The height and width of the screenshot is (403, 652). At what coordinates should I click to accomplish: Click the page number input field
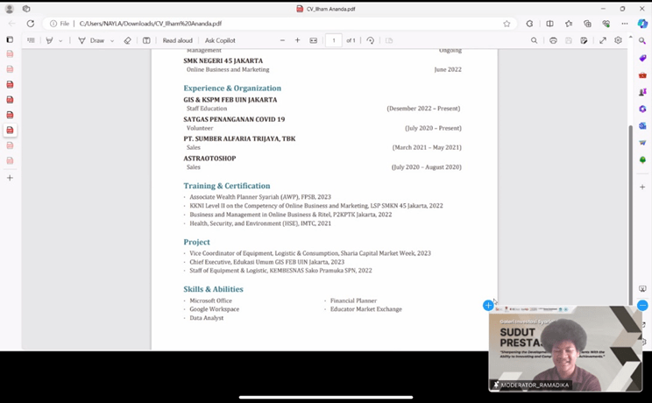[333, 40]
